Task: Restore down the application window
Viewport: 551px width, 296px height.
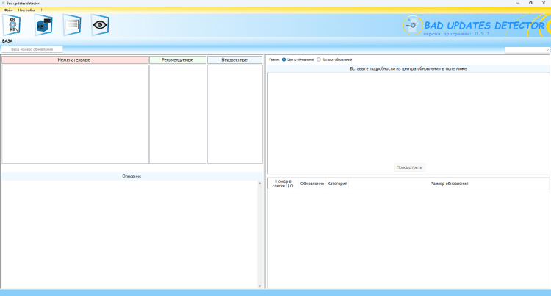Action: point(530,3)
